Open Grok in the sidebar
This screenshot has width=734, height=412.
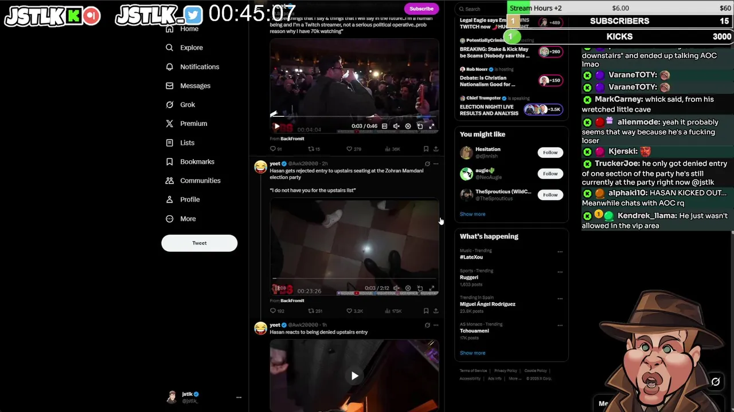coord(180,105)
